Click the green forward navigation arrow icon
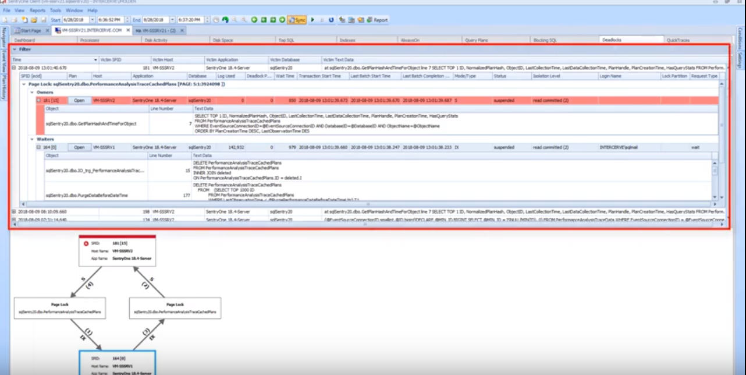 click(282, 19)
